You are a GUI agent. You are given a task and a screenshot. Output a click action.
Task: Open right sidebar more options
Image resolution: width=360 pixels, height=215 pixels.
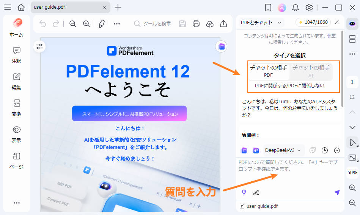click(x=352, y=54)
